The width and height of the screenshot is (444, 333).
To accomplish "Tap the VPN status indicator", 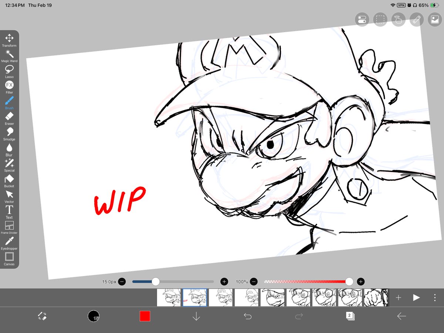I will tap(401, 5).
